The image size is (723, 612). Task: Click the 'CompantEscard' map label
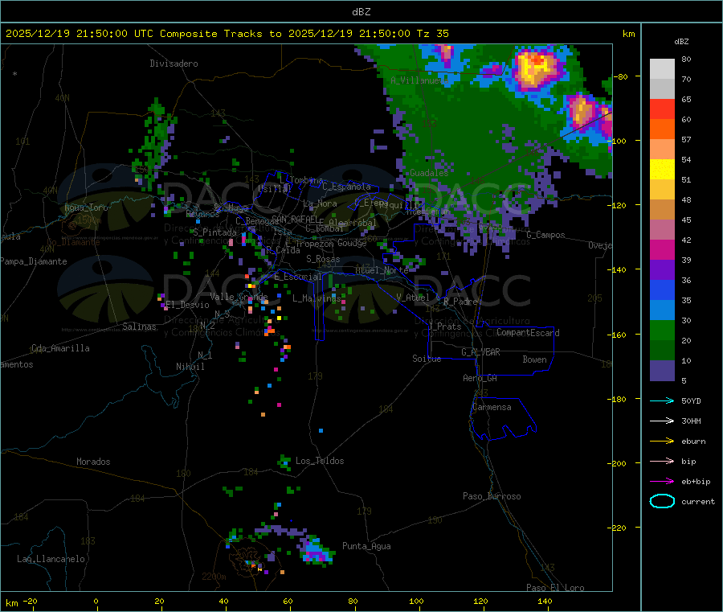point(528,333)
